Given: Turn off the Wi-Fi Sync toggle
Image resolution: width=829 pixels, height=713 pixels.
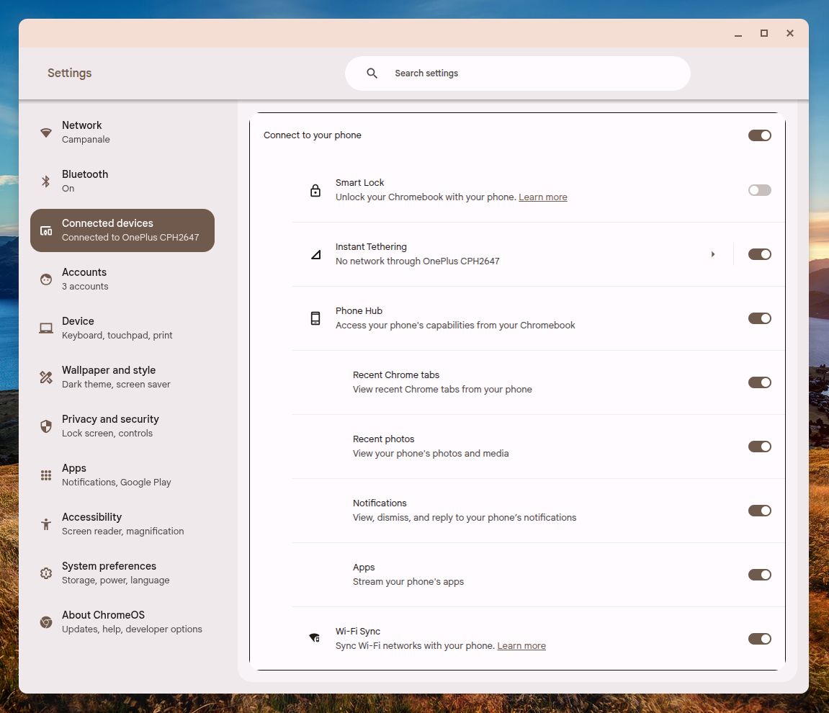Looking at the screenshot, I should coord(759,638).
